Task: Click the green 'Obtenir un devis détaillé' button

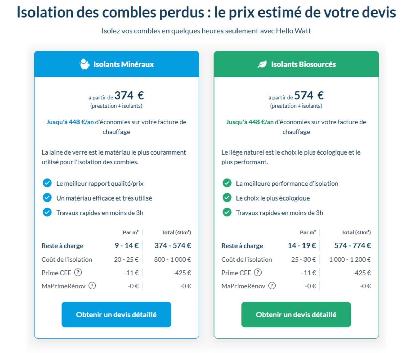Action: [296, 314]
